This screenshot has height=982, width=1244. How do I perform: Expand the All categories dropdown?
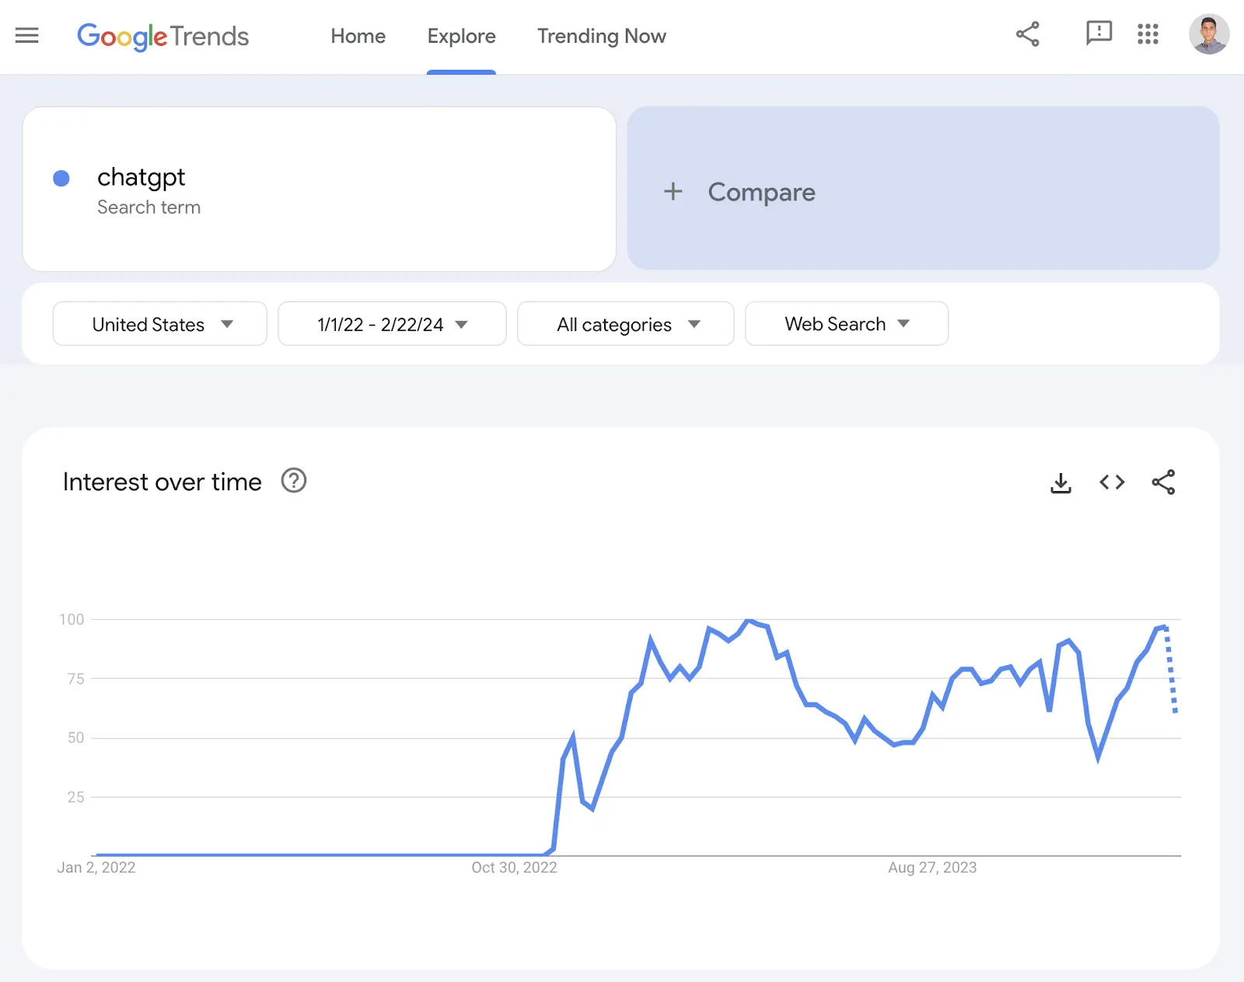click(x=625, y=324)
